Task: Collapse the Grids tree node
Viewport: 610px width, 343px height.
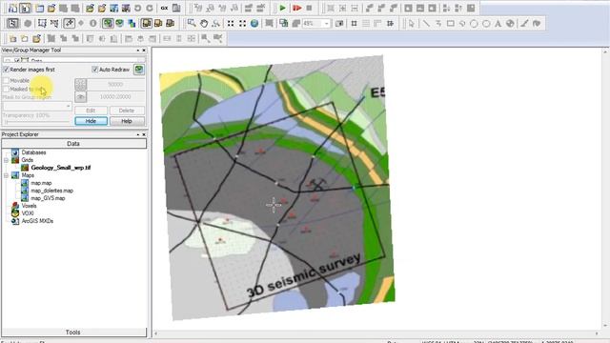Action: pos(6,160)
